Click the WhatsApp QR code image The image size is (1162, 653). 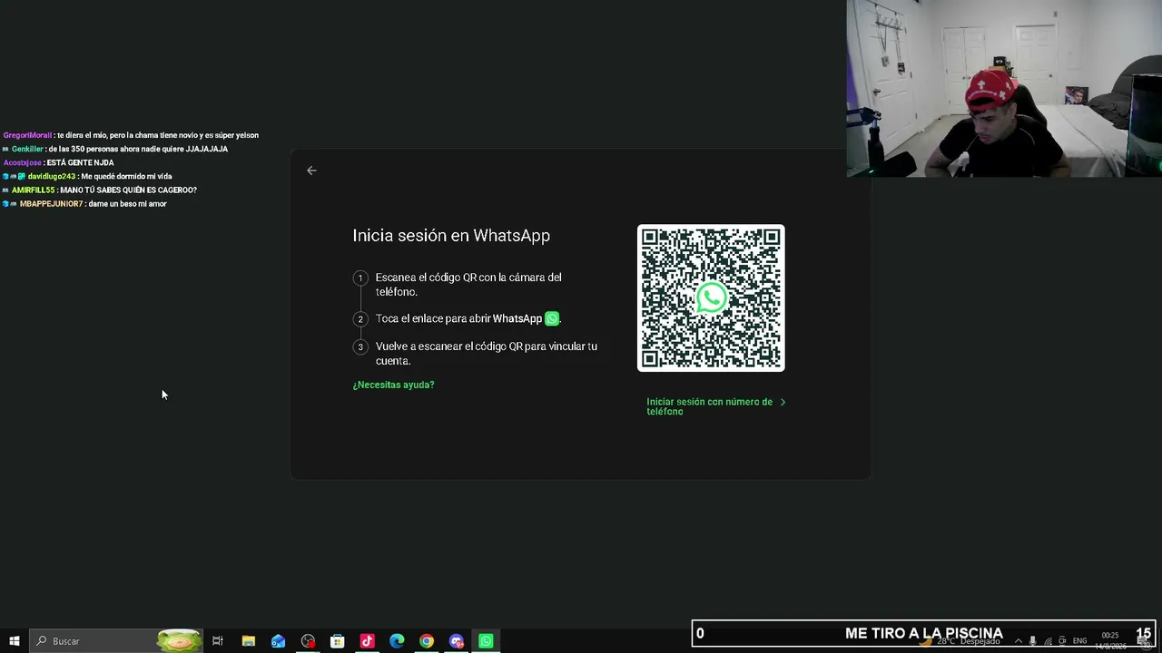coord(711,297)
